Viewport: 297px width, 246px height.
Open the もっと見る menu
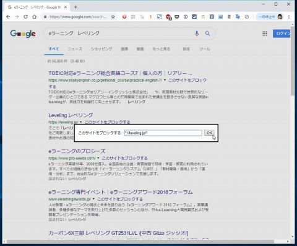(x=161, y=49)
